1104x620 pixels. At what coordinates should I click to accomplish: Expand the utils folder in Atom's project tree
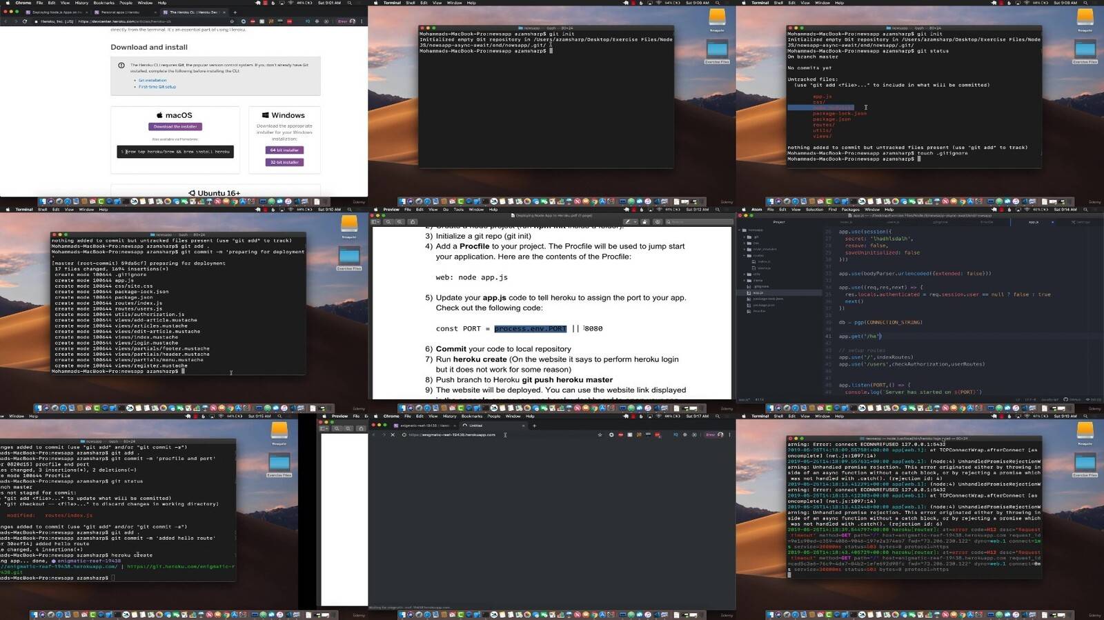click(744, 274)
